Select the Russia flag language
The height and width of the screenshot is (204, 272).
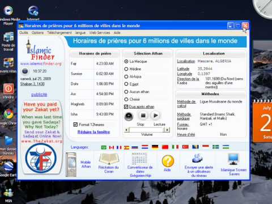point(135,147)
